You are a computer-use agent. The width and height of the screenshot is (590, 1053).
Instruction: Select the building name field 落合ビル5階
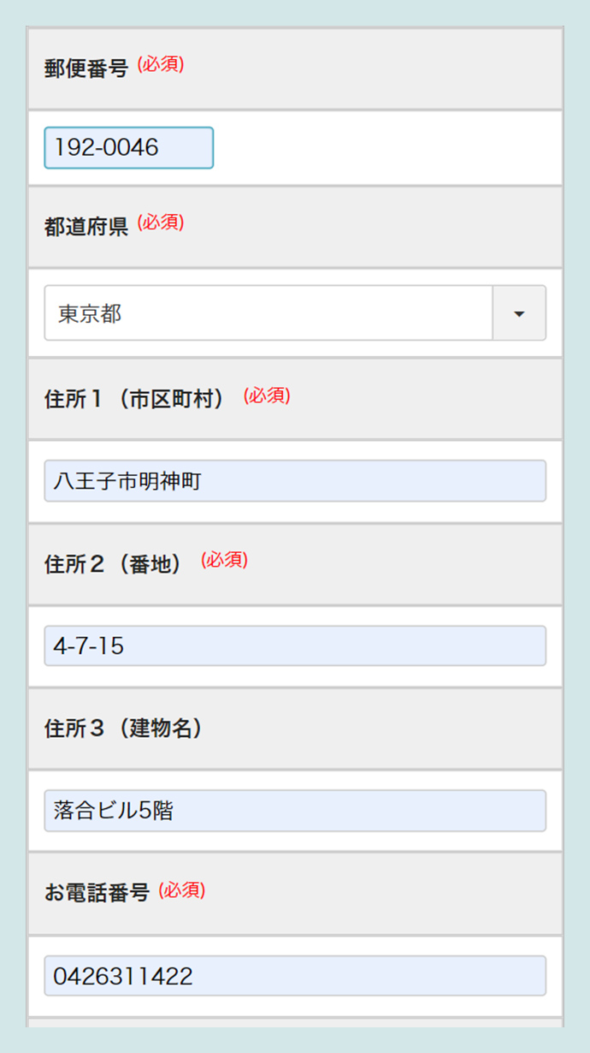pos(295,811)
